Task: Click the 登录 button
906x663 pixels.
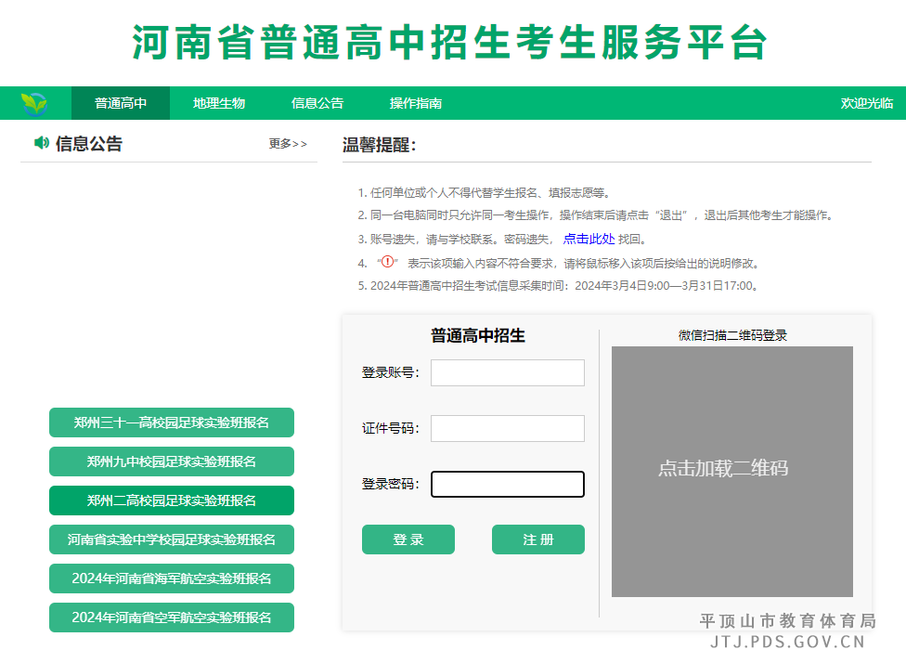Action: point(408,539)
